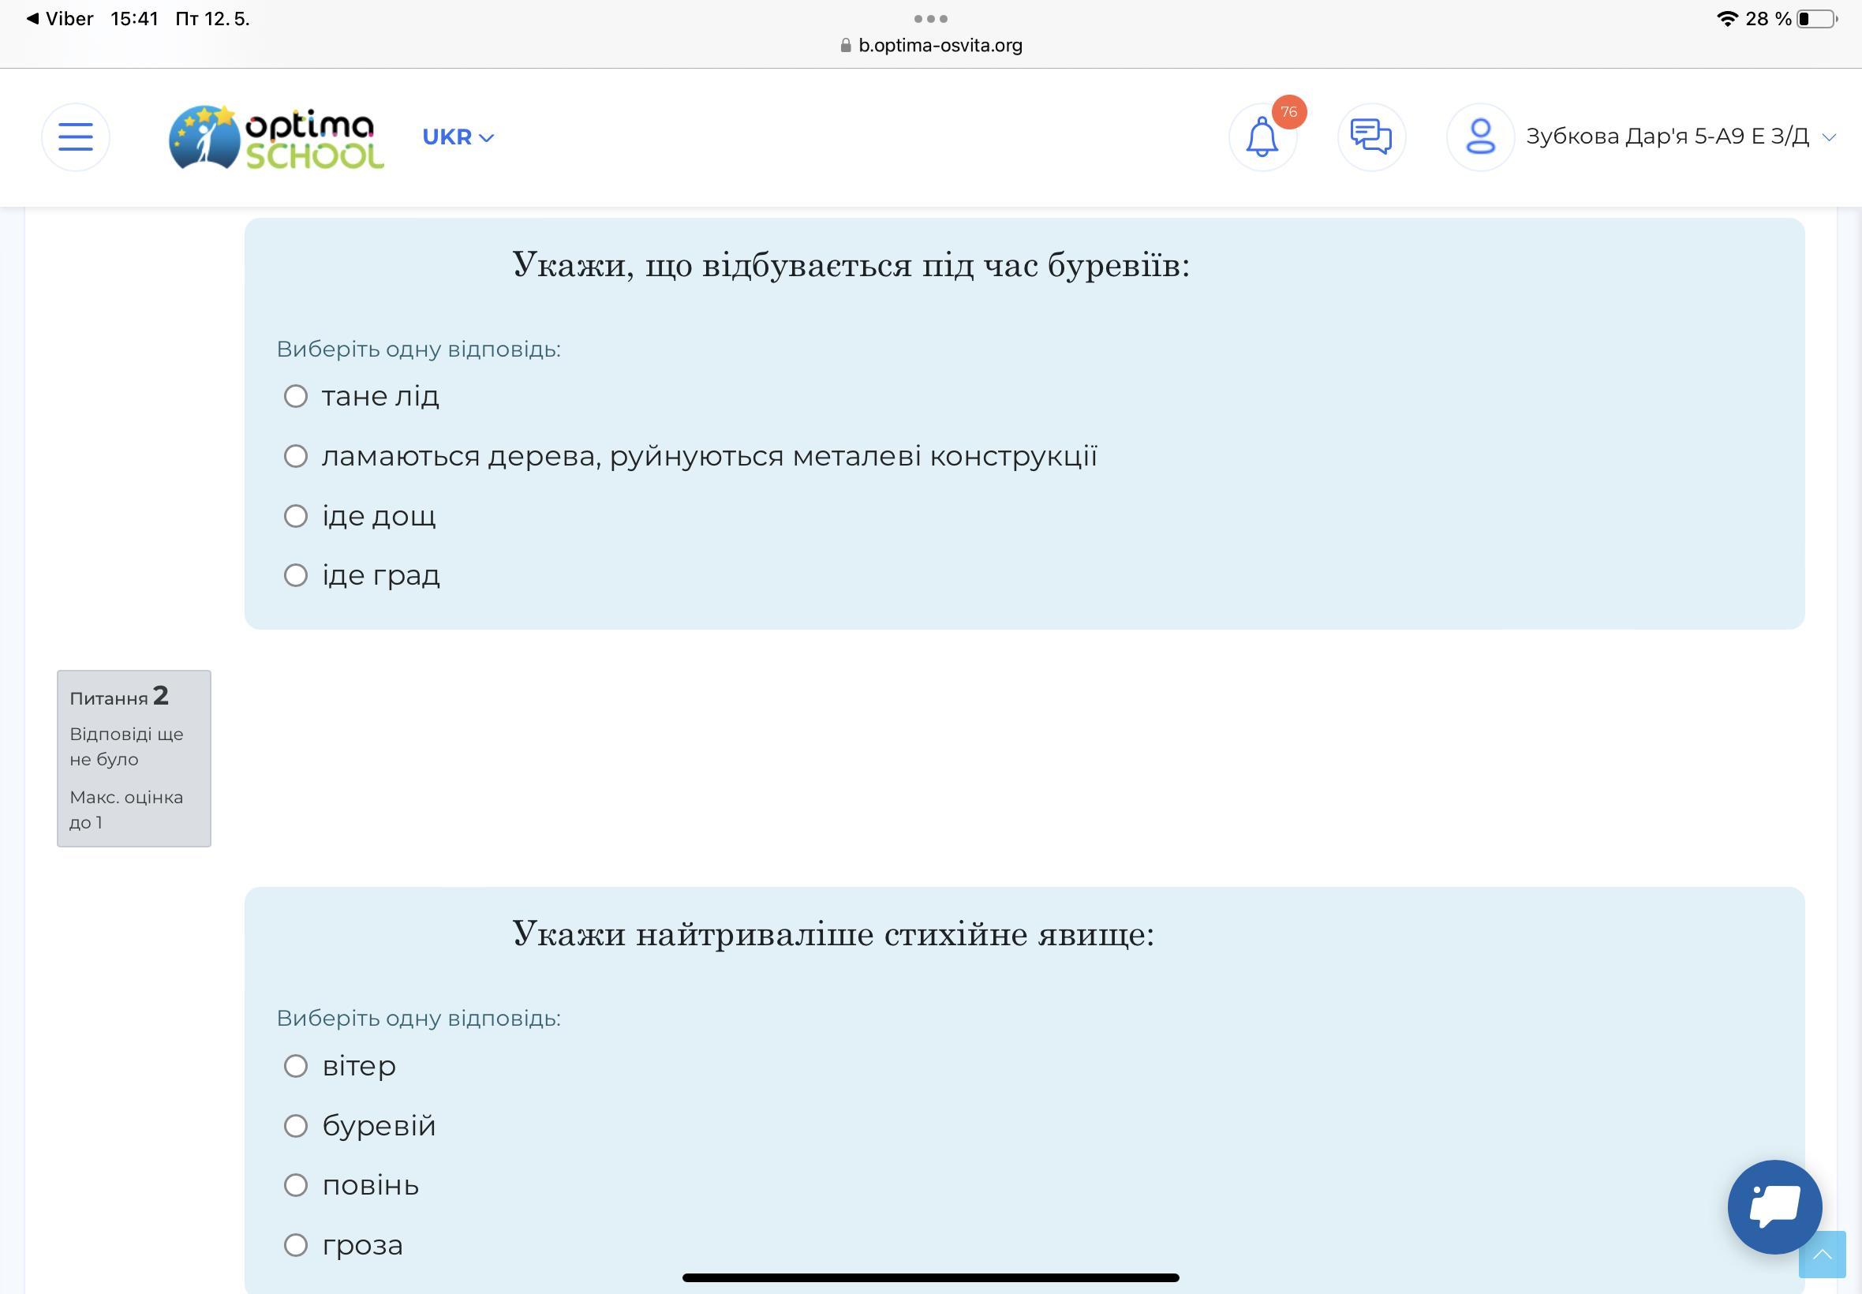Click the user profile avatar icon
The image size is (1862, 1294).
(1480, 137)
